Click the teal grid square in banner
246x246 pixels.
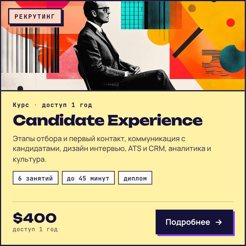(x=133, y=15)
